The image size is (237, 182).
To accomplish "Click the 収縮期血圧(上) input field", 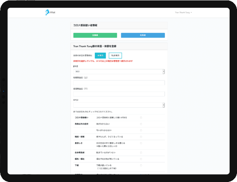I will (x=119, y=83).
